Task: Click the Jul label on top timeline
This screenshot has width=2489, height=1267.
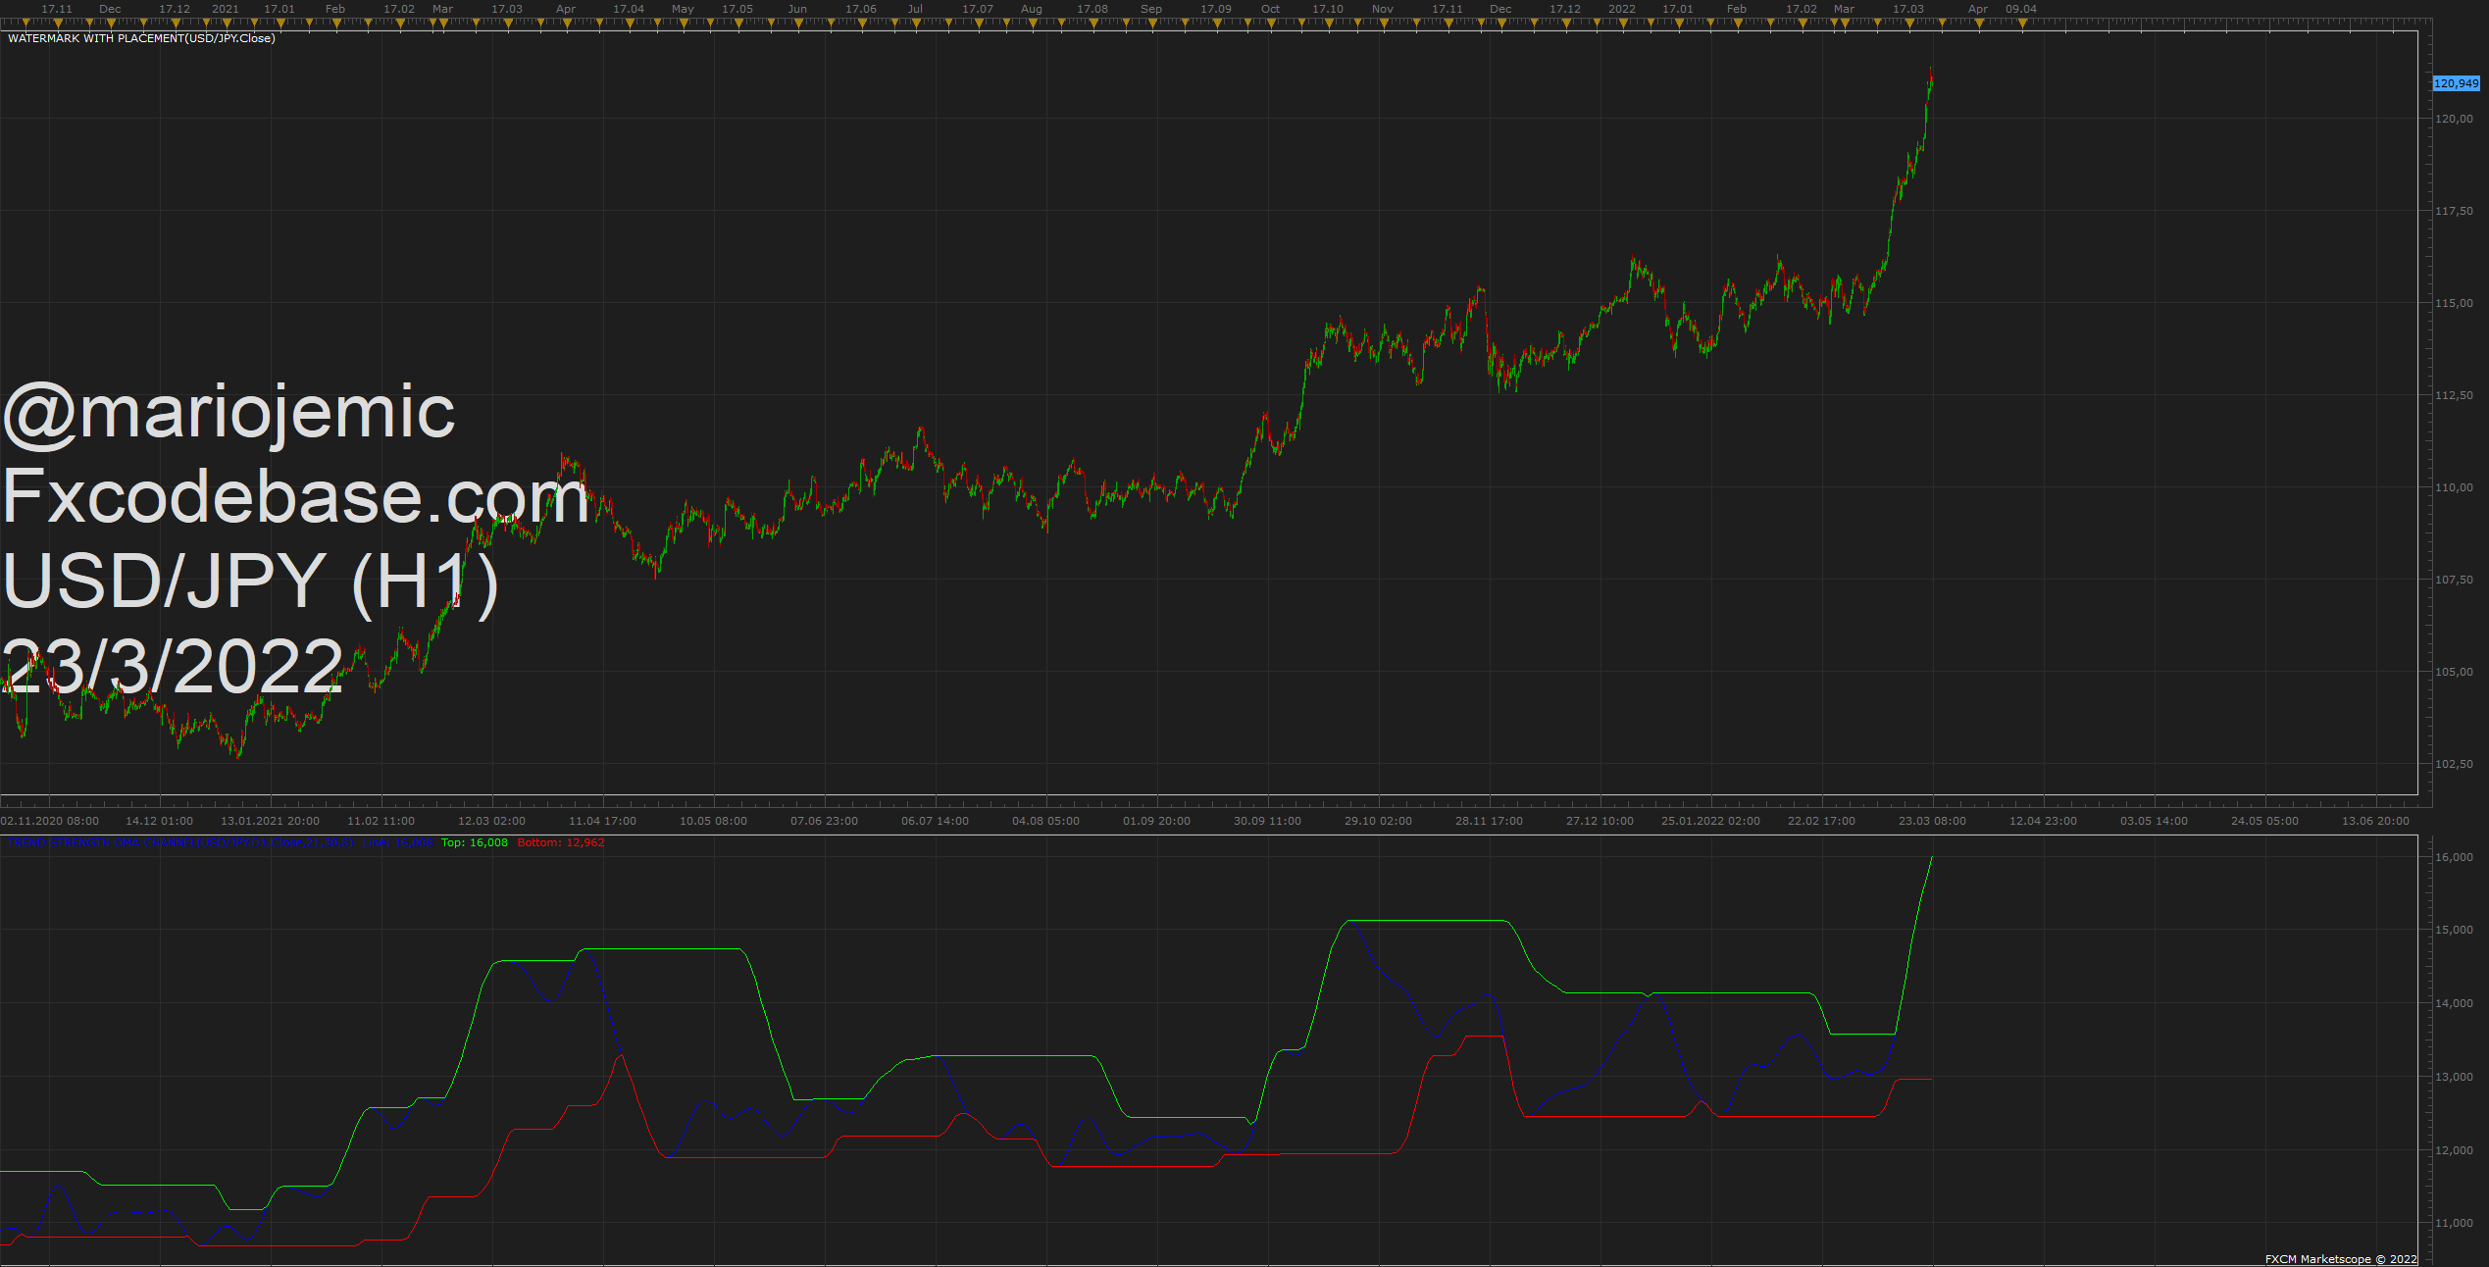Action: tap(915, 9)
